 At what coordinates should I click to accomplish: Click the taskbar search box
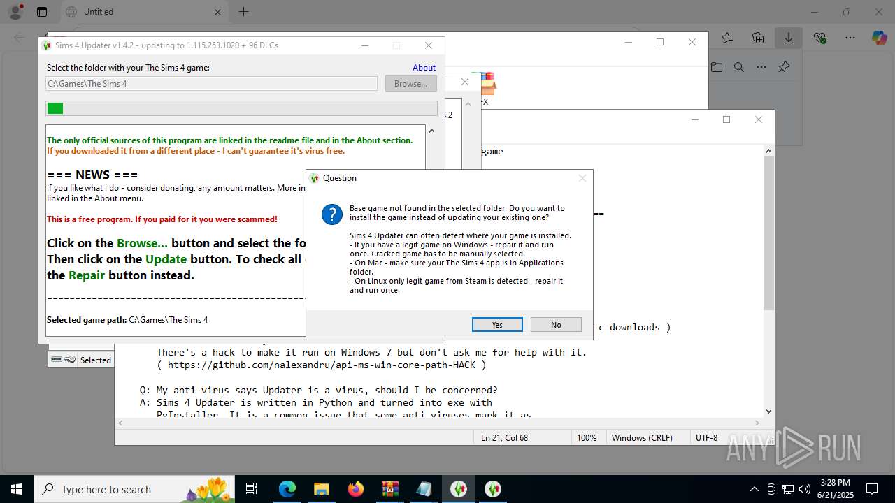(x=135, y=489)
